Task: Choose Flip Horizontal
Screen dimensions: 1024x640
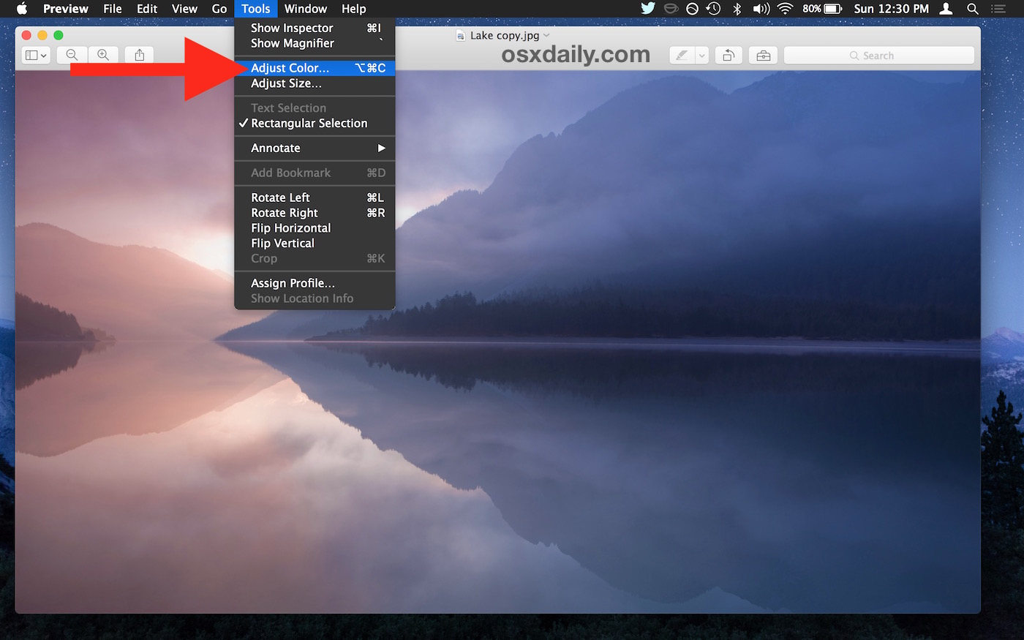Action: (315, 228)
